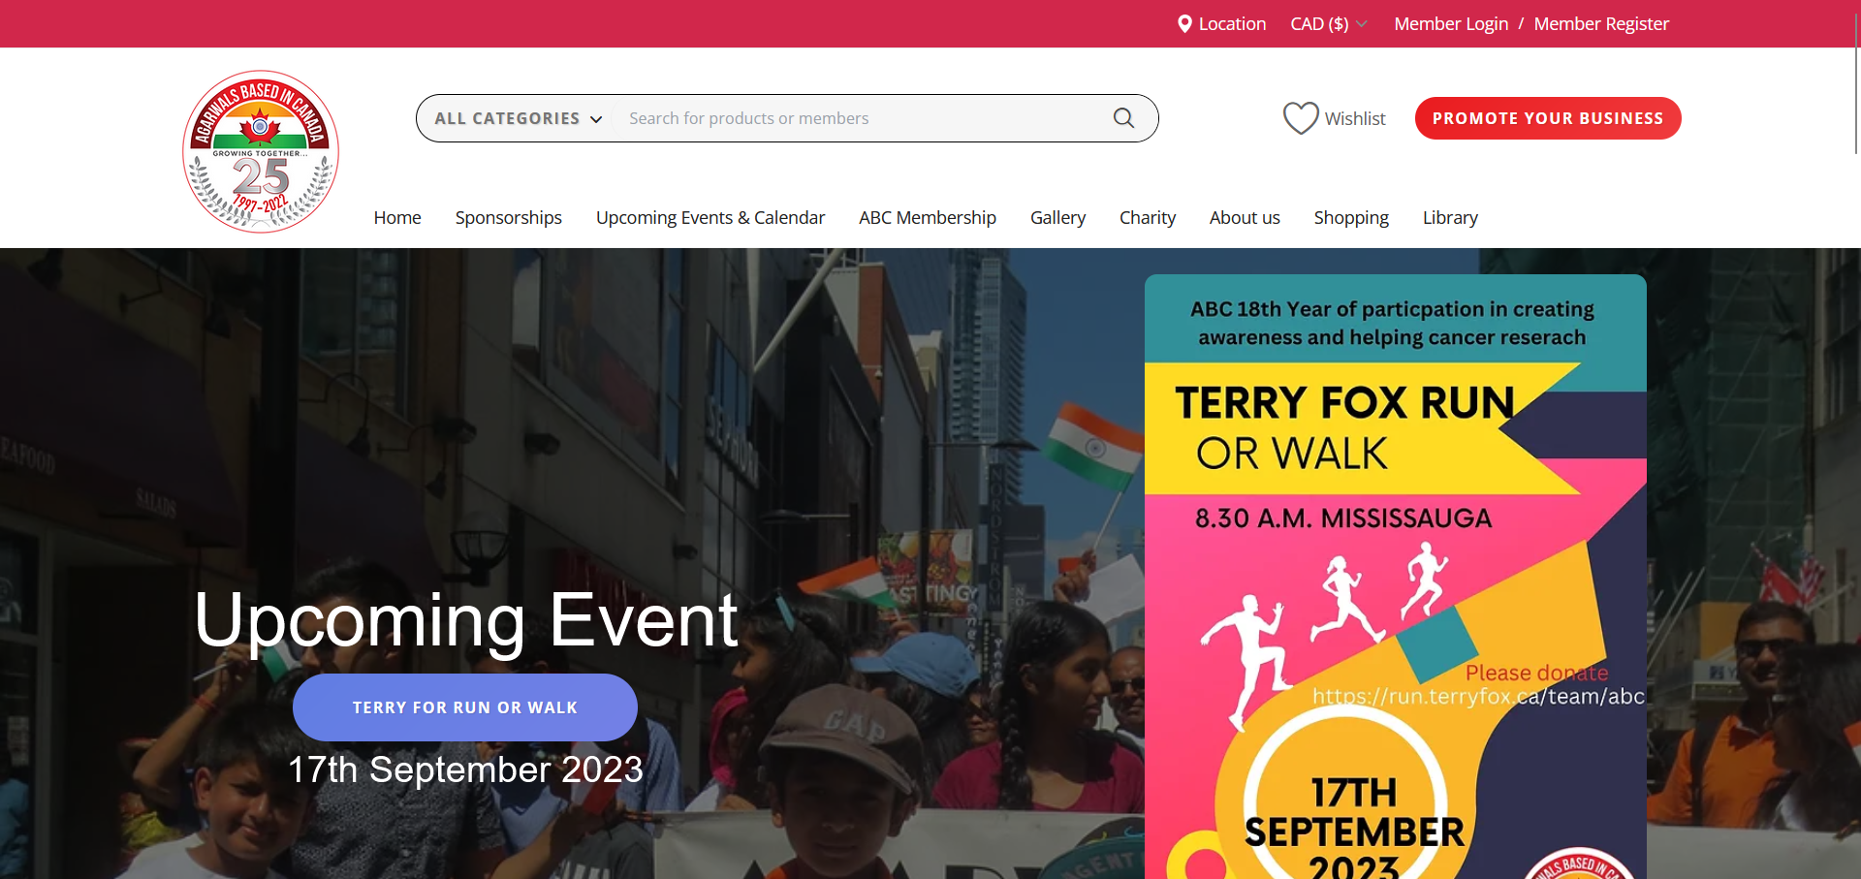Open the About us page
1861x879 pixels.
point(1245,218)
